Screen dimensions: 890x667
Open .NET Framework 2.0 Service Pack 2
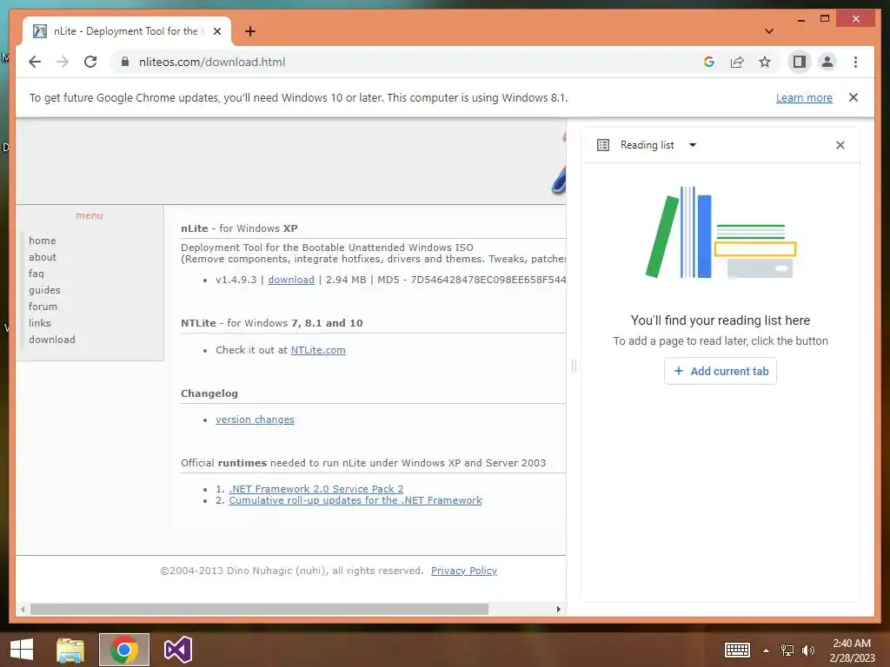point(316,489)
